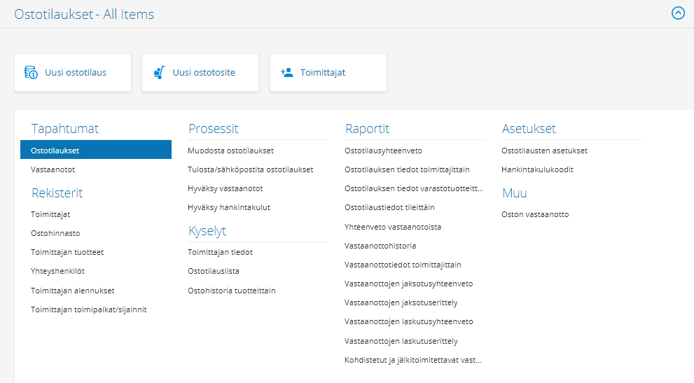View Ostohistoria tuotteittain inquiry
Viewport: 694px width, 383px height.
(x=231, y=291)
